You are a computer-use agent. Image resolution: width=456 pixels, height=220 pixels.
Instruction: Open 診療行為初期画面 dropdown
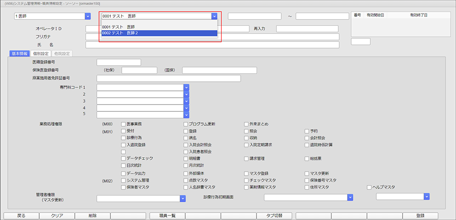pyautogui.click(x=350, y=197)
